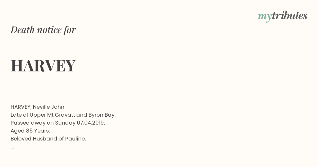The height and width of the screenshot is (167, 318).
Task: Click the "Beloved Husband of Pauline." line
Action: coord(48,139)
